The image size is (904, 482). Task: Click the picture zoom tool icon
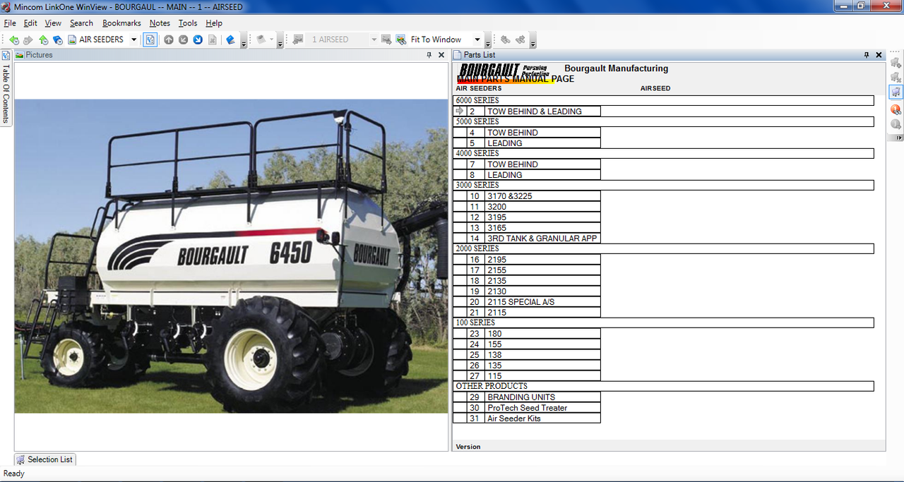click(x=401, y=40)
